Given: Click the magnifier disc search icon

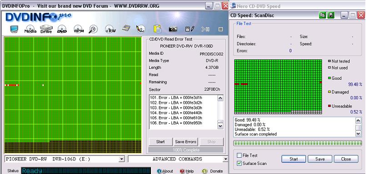Looking at the screenshot, I should point(93,29).
